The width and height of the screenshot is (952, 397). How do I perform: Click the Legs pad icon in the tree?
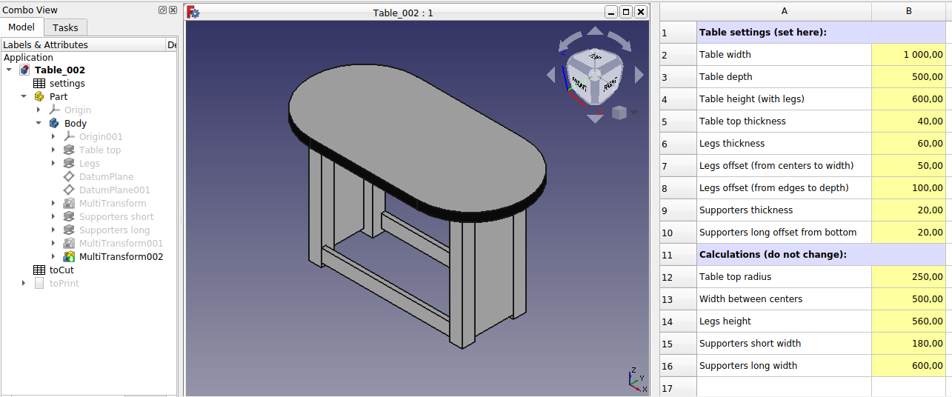tap(69, 164)
